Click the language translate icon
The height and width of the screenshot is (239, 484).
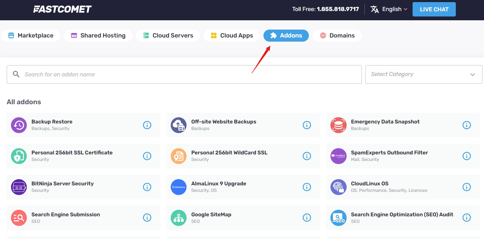tap(375, 9)
